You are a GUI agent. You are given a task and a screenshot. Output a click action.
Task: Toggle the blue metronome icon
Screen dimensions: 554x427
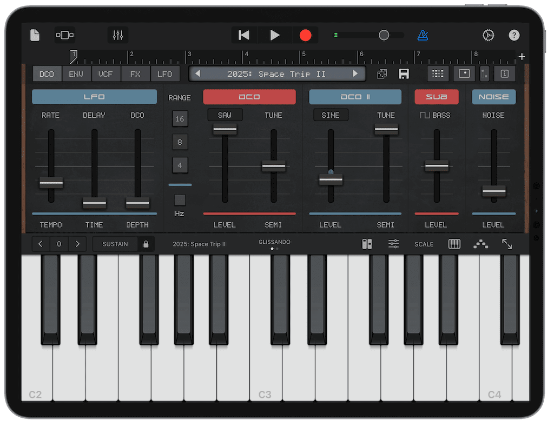click(423, 35)
